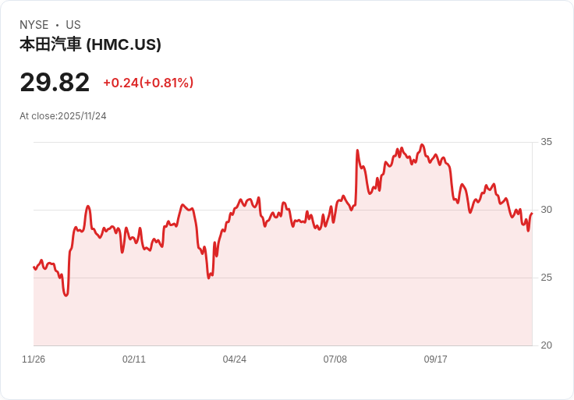Click the sharp price spike after 07/08
The width and height of the screenshot is (574, 400).
point(357,150)
